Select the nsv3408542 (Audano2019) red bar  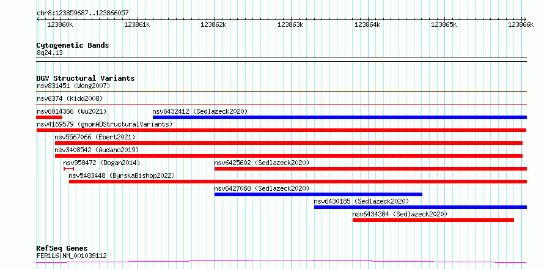[289, 156]
